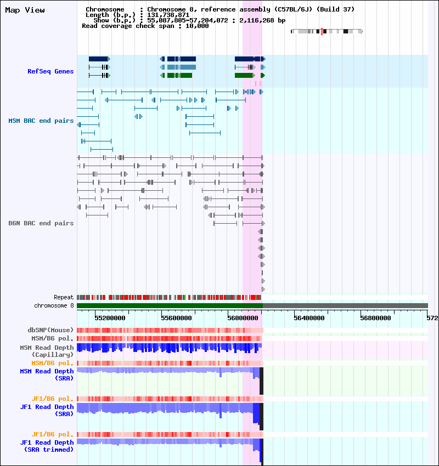Open the RefSeq Genes track link
The image size is (439, 466).
[50, 71]
